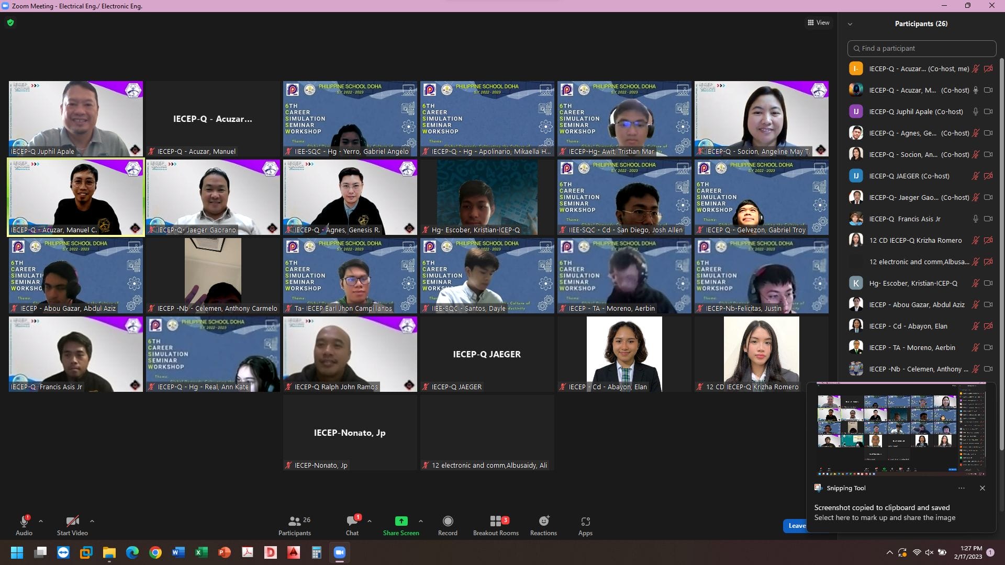
Task: Select IECEP-Q - Socion, An... participant row
Action: [x=922, y=154]
